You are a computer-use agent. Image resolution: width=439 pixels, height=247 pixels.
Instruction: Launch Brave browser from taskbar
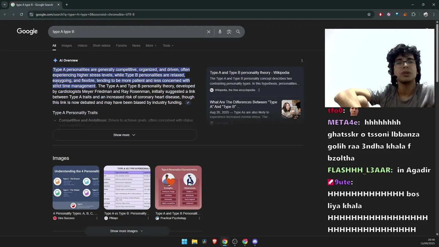tap(215, 242)
